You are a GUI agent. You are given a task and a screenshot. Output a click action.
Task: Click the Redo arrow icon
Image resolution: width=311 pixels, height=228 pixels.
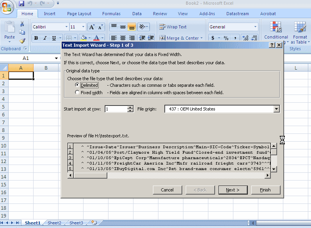point(42,4)
